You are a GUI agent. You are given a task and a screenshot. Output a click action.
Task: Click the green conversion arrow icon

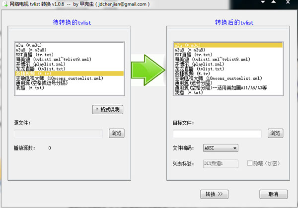pos(148,70)
